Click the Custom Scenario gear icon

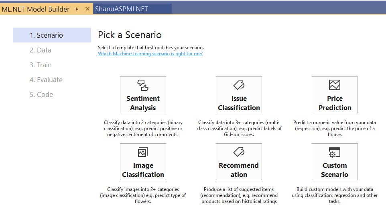coord(334,153)
